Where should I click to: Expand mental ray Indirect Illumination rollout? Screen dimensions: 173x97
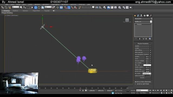[143, 82]
